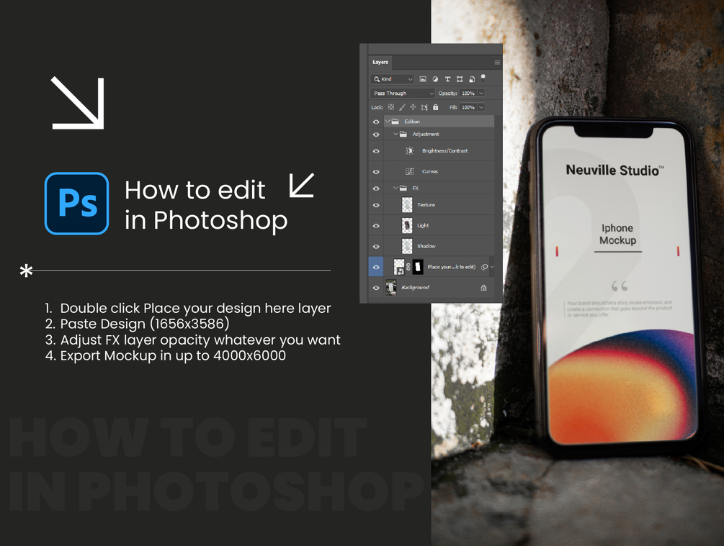Lock transparent pixels icon
The width and height of the screenshot is (724, 546).
click(391, 107)
